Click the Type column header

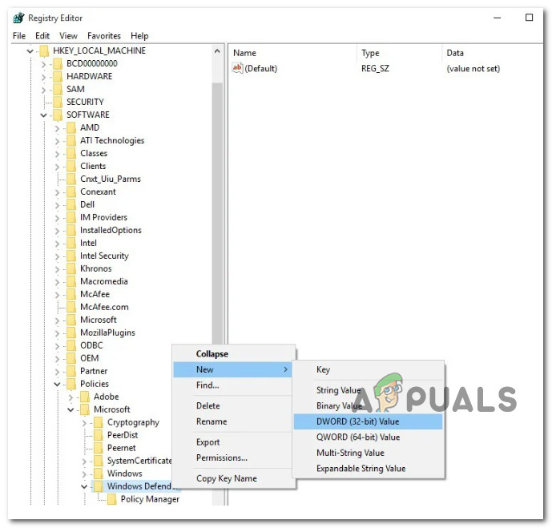pyautogui.click(x=399, y=53)
